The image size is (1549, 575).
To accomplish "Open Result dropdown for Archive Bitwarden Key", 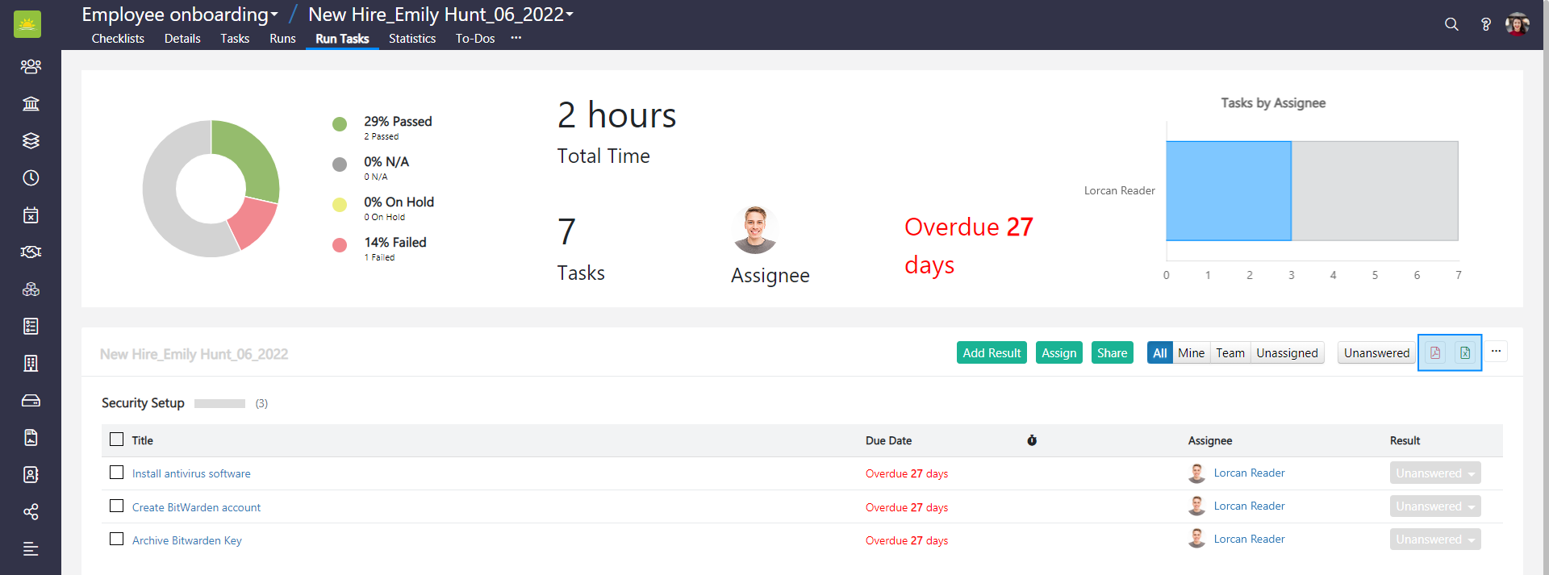I will pos(1434,540).
